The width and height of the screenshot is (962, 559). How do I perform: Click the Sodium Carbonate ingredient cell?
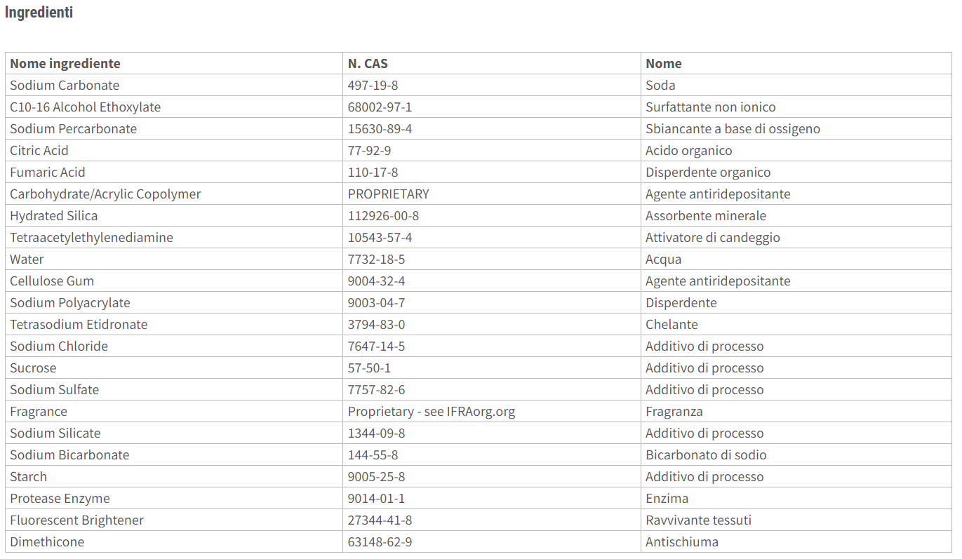tap(174, 85)
